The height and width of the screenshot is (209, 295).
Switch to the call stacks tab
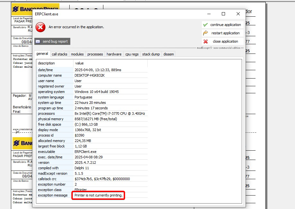pos(59,54)
